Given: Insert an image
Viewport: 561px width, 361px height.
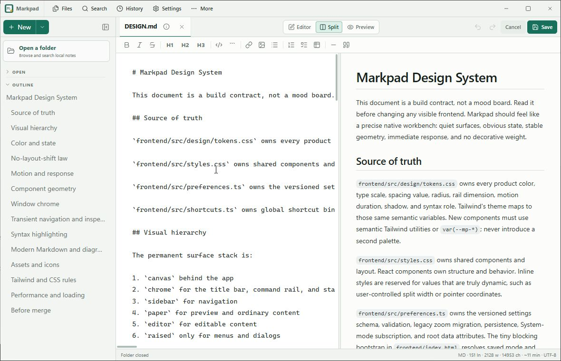Looking at the screenshot, I should pos(261,45).
